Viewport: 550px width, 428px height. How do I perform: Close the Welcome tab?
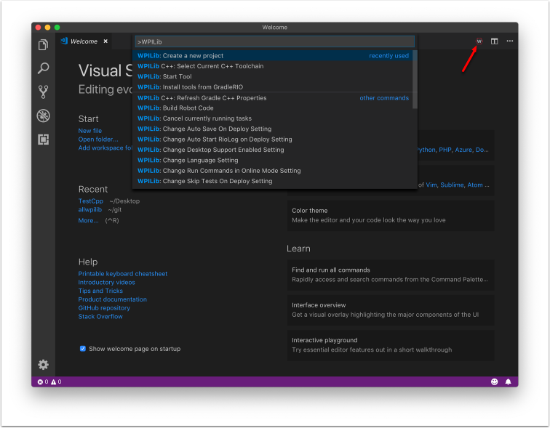[105, 41]
